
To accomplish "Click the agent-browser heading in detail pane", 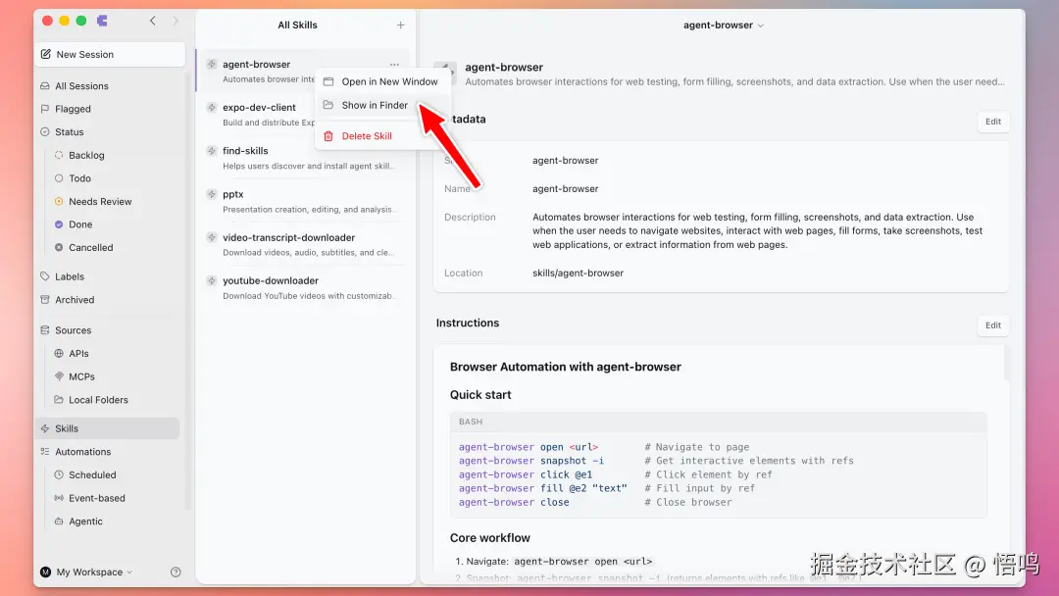I will click(504, 67).
